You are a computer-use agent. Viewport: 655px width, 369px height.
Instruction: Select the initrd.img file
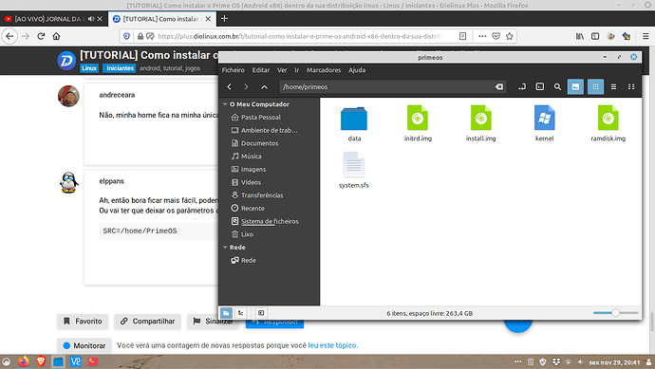pos(418,124)
